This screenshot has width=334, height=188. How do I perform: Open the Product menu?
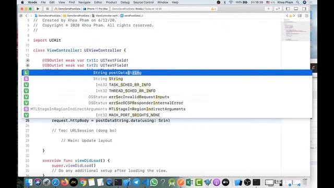tap(111, 2)
